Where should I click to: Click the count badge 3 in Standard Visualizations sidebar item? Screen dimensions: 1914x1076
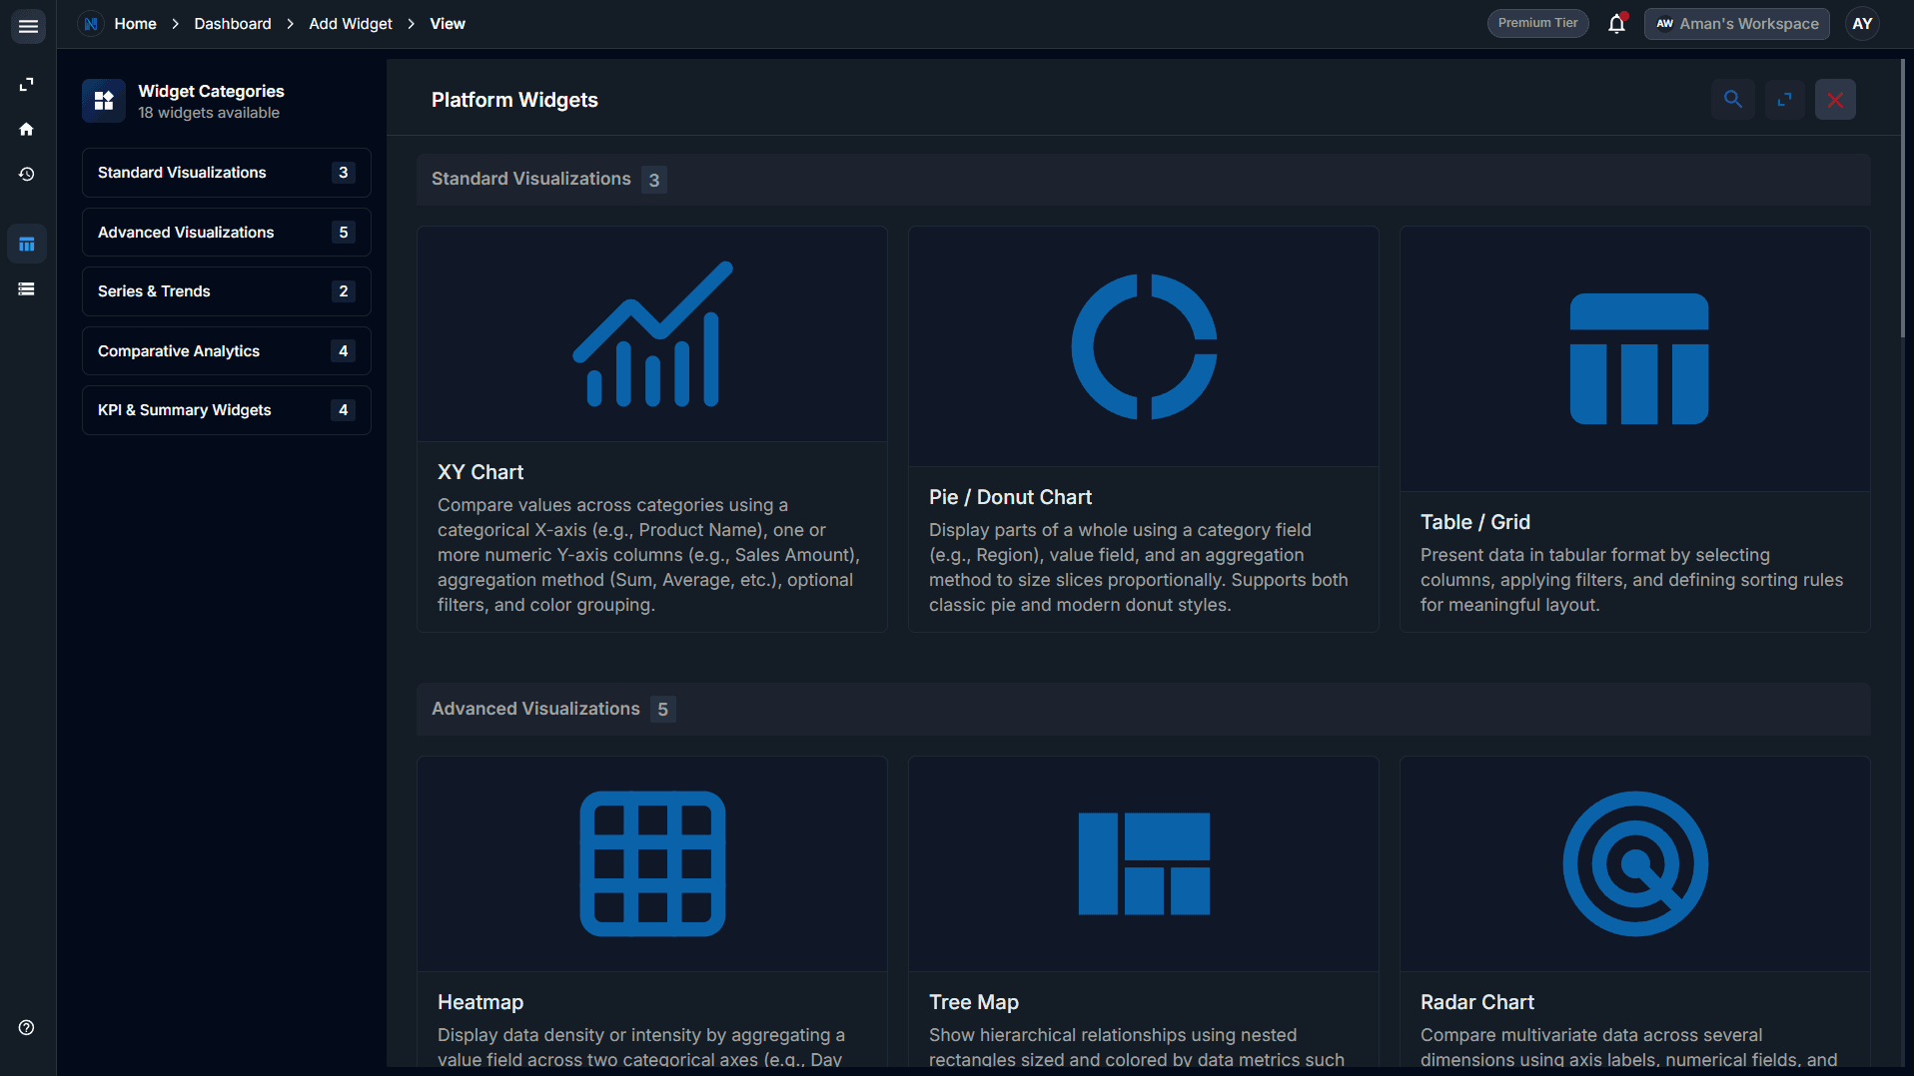click(x=343, y=173)
